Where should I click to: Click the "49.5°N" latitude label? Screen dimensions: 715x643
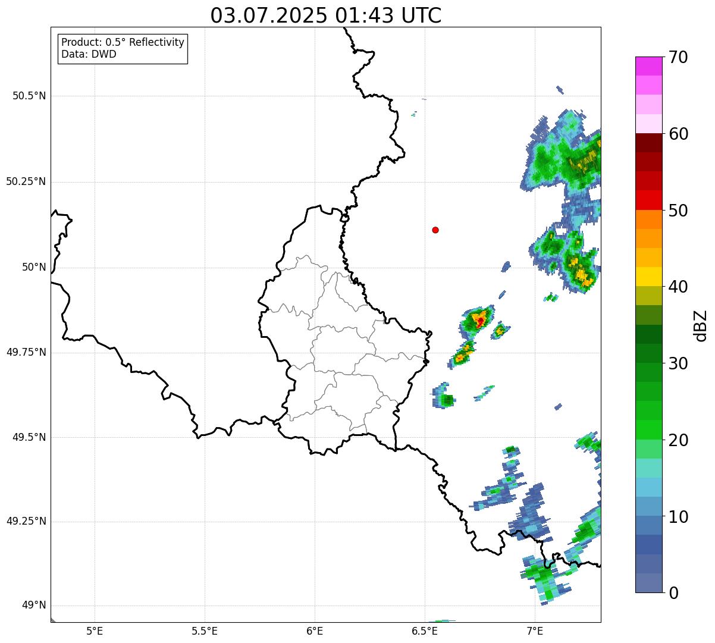click(29, 437)
